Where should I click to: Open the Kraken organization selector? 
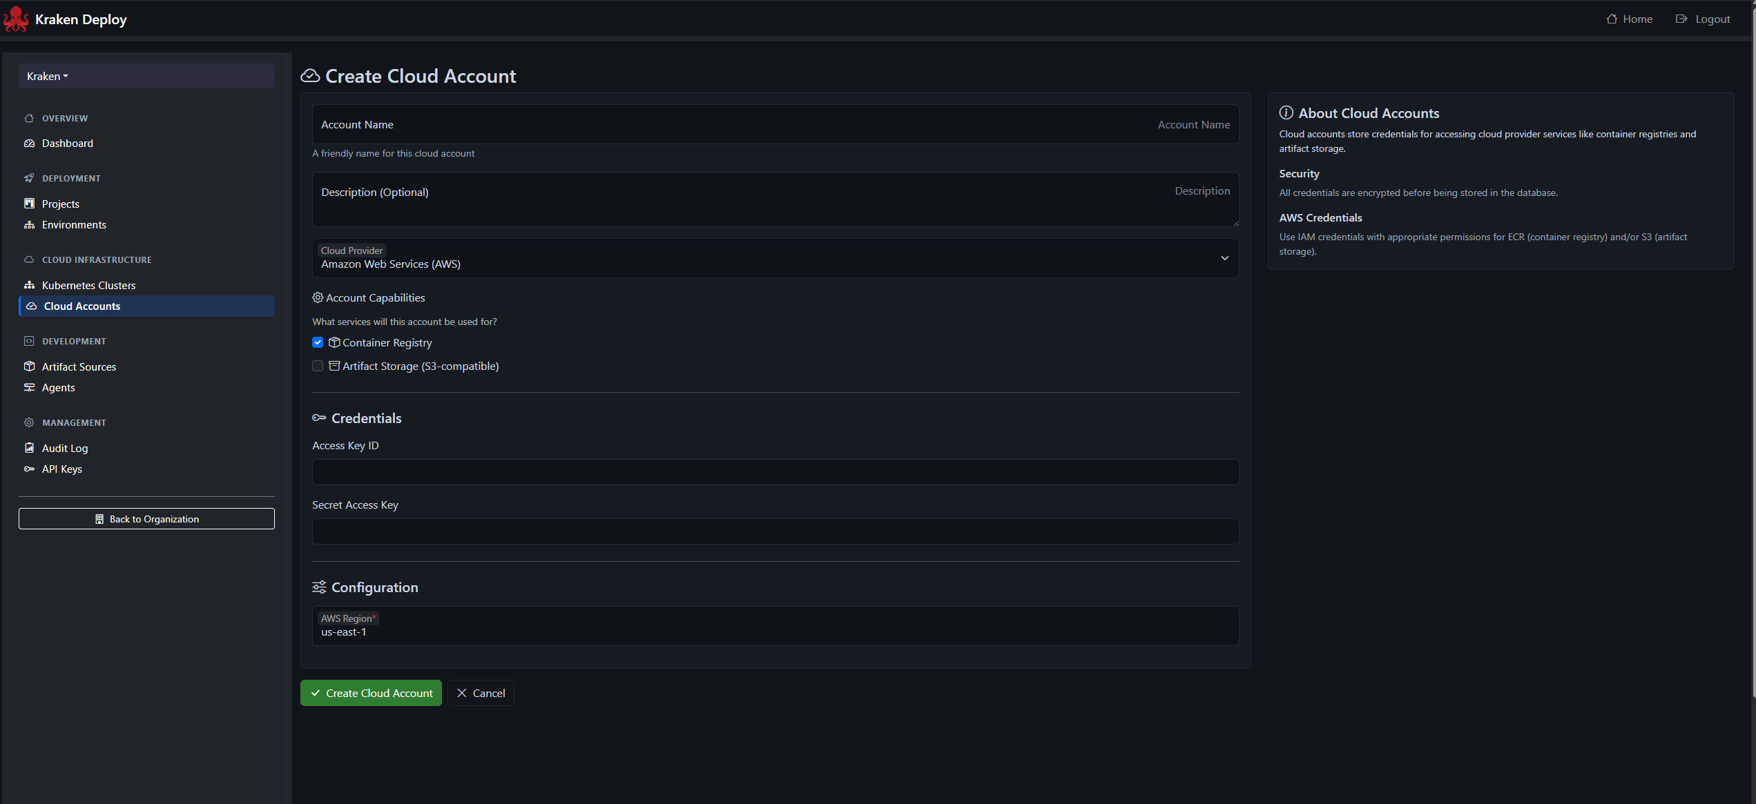coord(47,76)
